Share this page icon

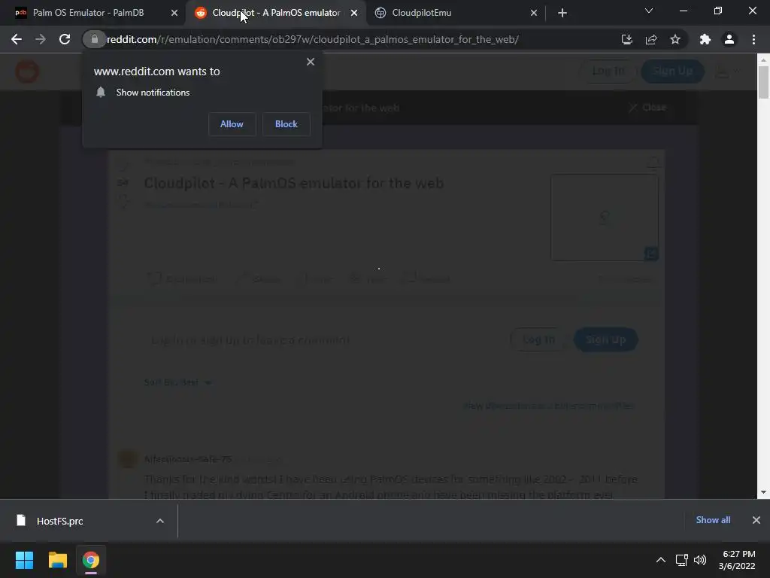point(651,39)
